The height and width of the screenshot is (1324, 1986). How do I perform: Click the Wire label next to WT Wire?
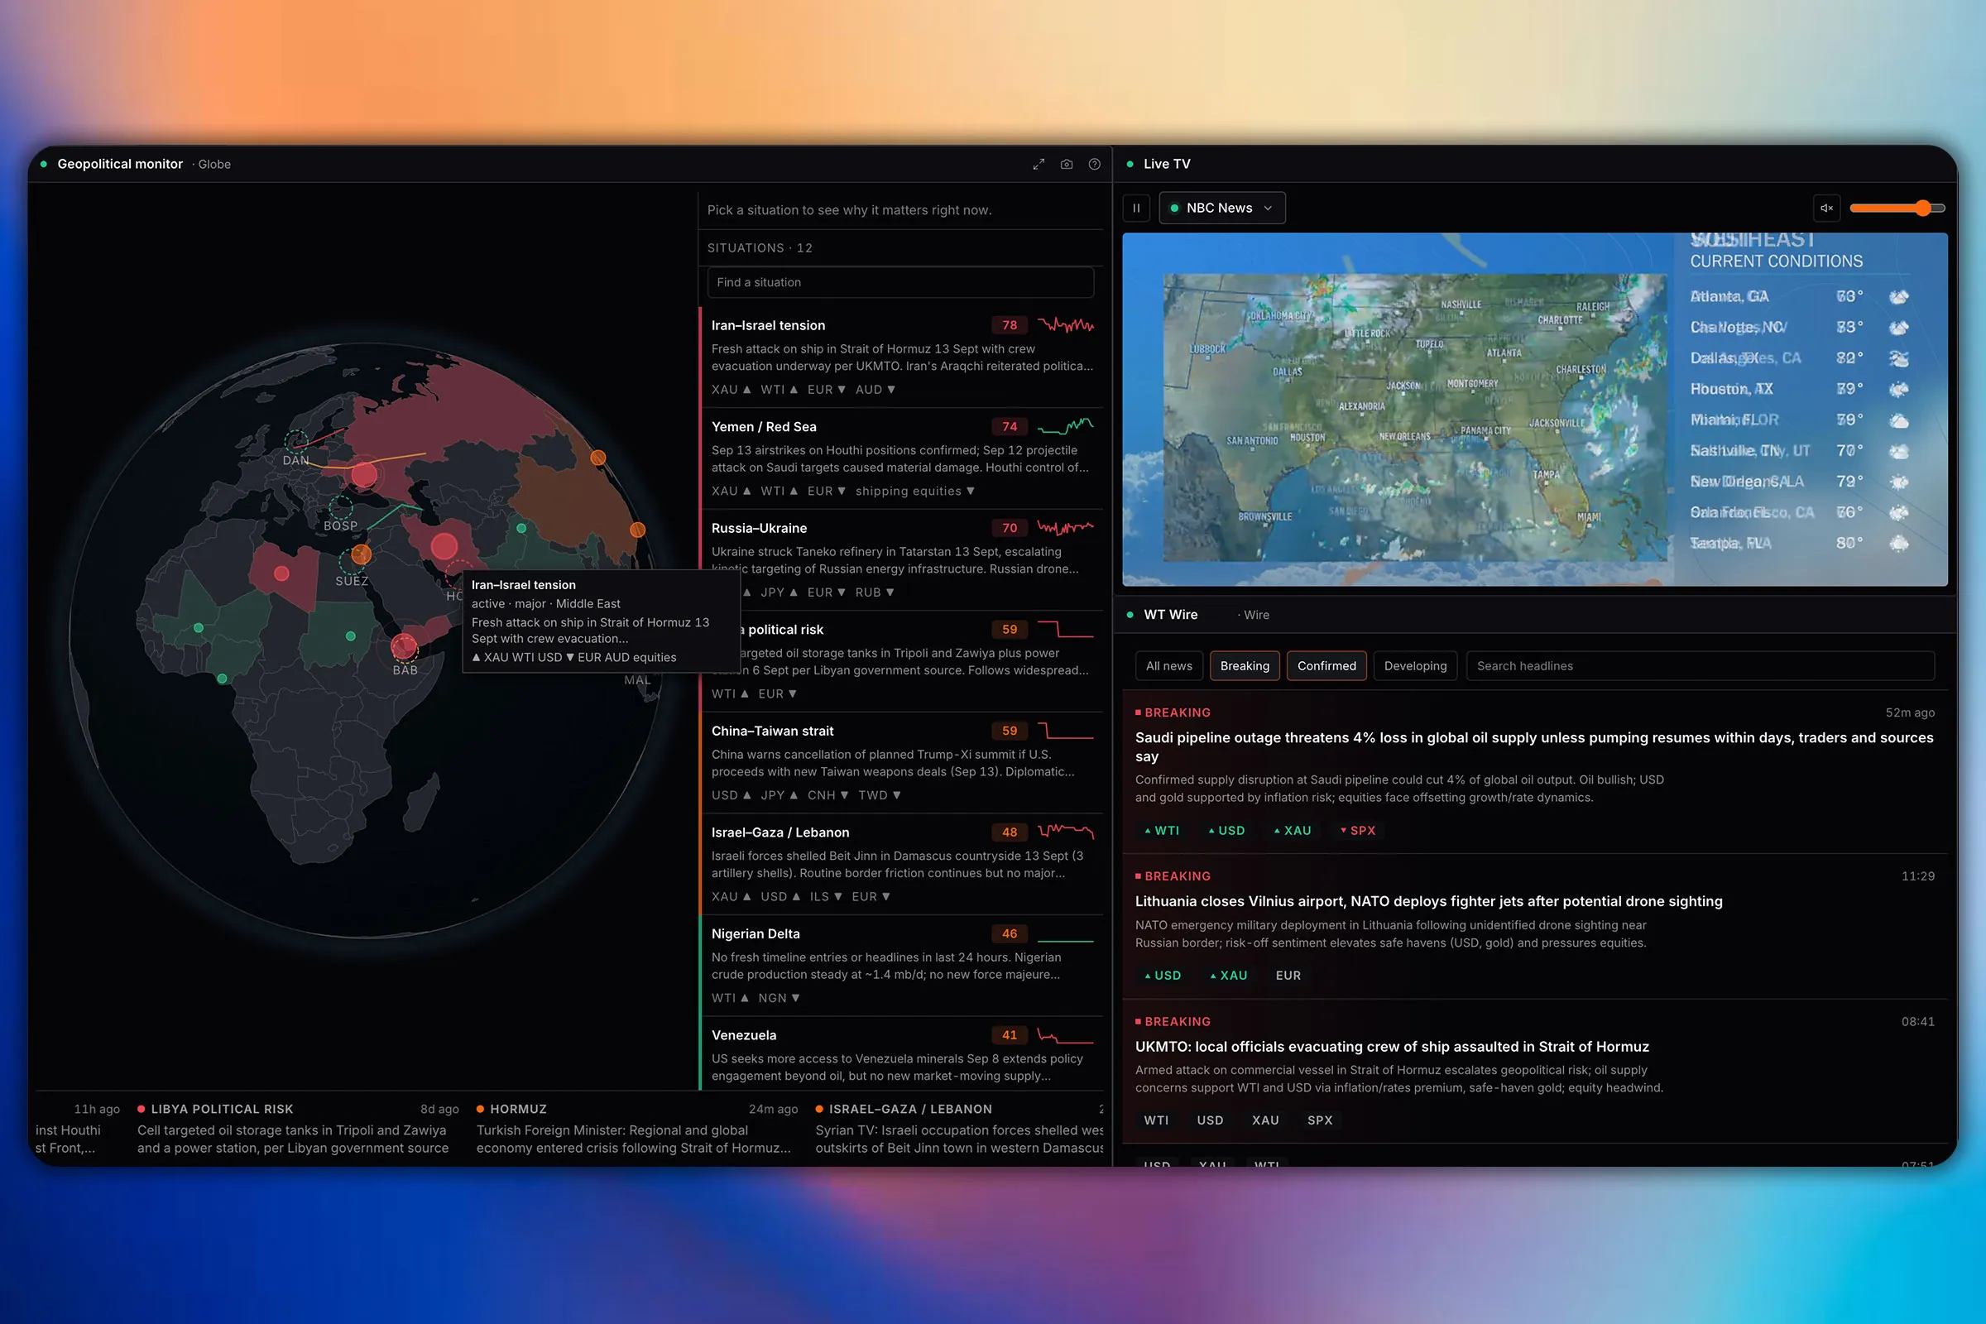coord(1256,615)
